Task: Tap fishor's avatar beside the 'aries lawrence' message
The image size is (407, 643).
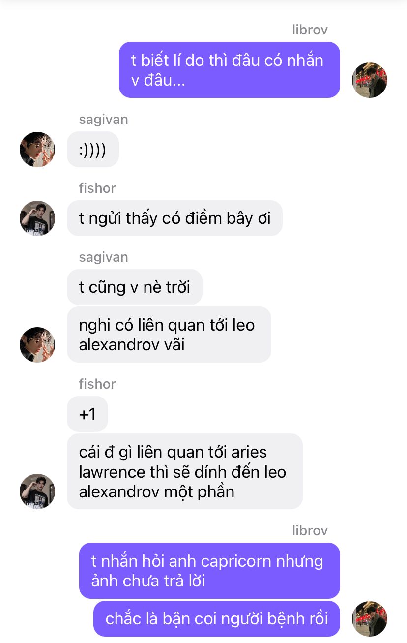Action: tap(37, 491)
